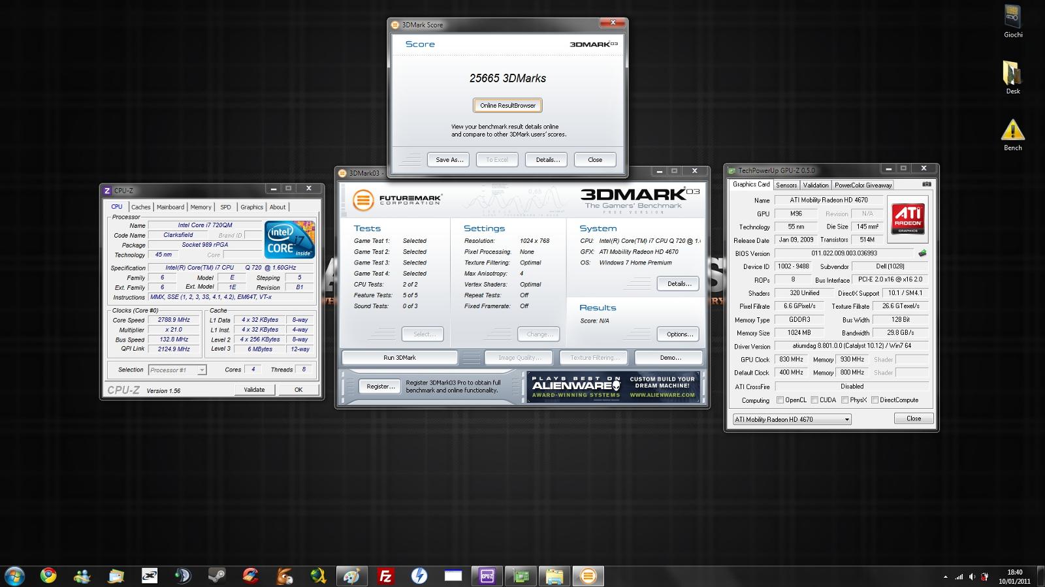Switch to the Caches tab in CPU-Z
This screenshot has width=1045, height=587.
[140, 207]
